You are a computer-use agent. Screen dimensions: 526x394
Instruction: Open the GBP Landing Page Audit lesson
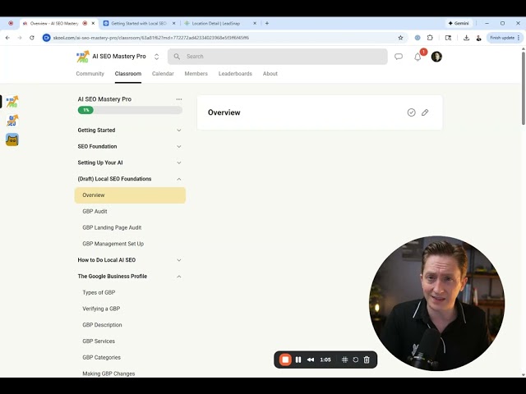click(x=112, y=227)
